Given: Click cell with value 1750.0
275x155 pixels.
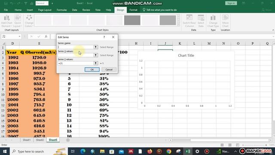Looking at the screenshot, I should click(39, 57).
